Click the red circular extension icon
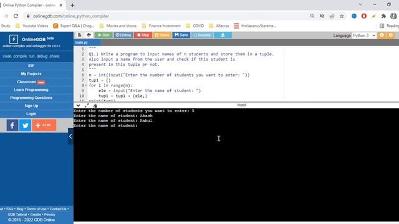399x224 pixels. click(x=364, y=16)
